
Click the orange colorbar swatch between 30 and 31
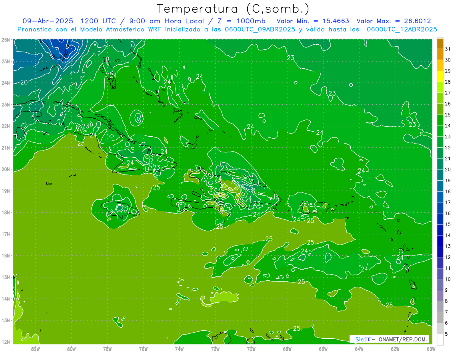click(440, 54)
